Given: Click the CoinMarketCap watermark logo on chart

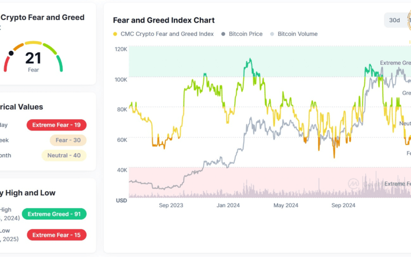Looking at the screenshot, I should tap(353, 183).
